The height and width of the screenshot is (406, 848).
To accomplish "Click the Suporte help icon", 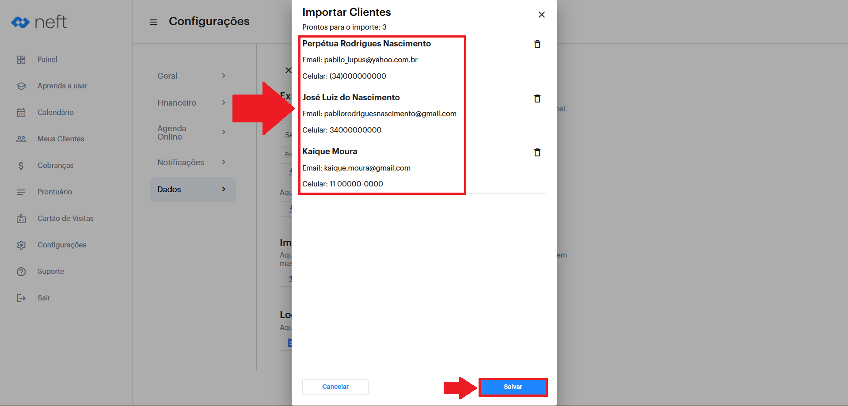I will (21, 272).
